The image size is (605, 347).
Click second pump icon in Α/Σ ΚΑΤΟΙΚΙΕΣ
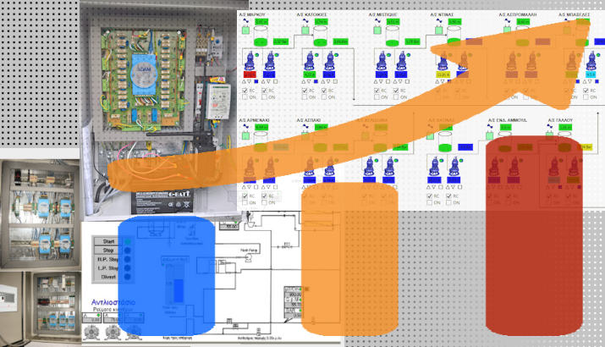(x=331, y=61)
